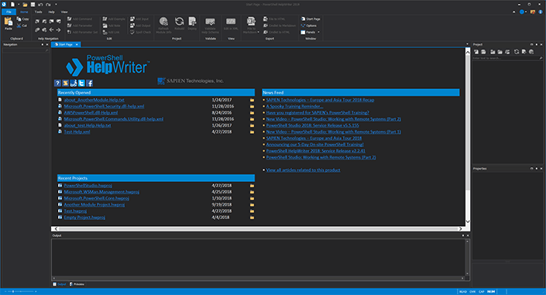Open AWSPowerShell.dll-Help.xml recent file

[91, 113]
